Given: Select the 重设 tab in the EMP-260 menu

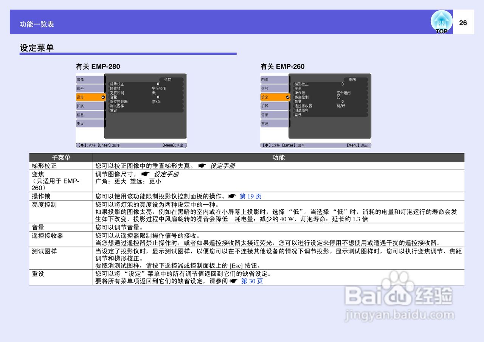Looking at the screenshot, I should tap(274, 123).
